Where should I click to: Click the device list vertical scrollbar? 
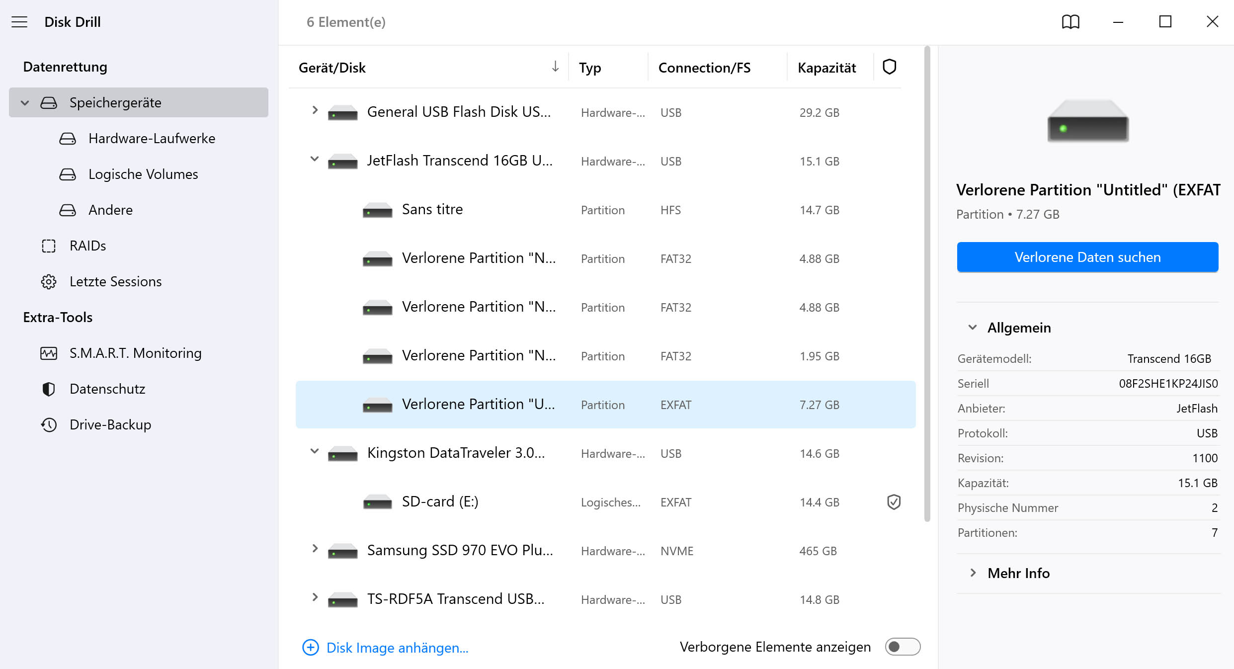point(927,284)
